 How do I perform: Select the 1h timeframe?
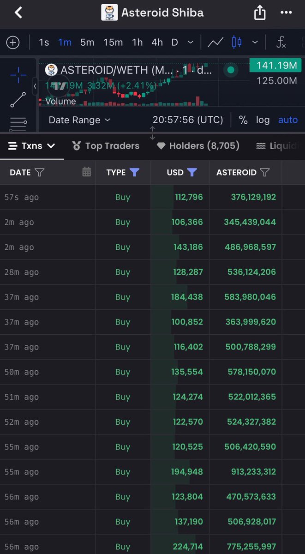[137, 42]
